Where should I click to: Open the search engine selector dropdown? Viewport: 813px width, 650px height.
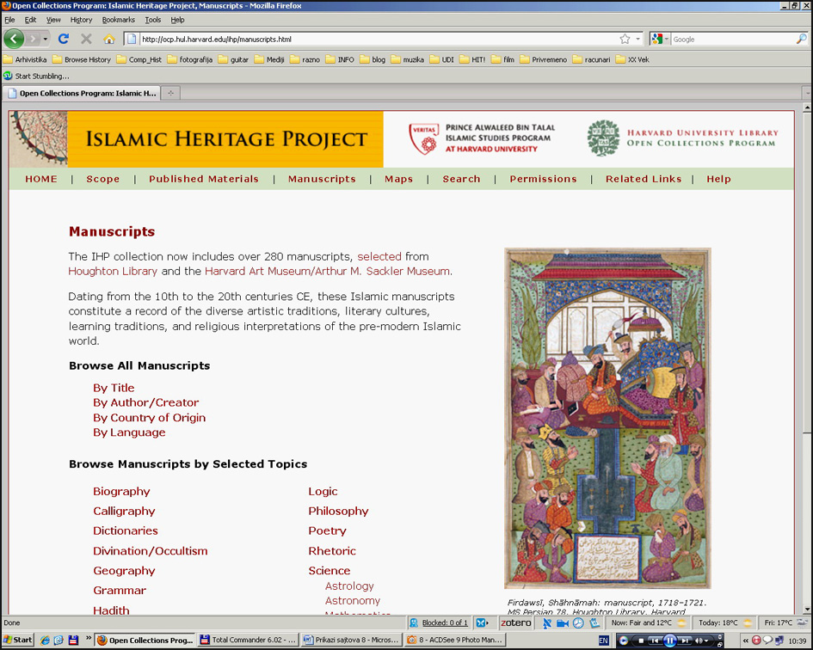point(660,39)
